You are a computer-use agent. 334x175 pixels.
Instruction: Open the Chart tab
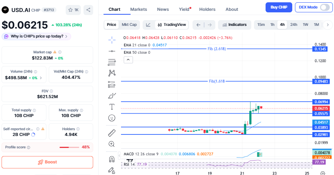(114, 9)
